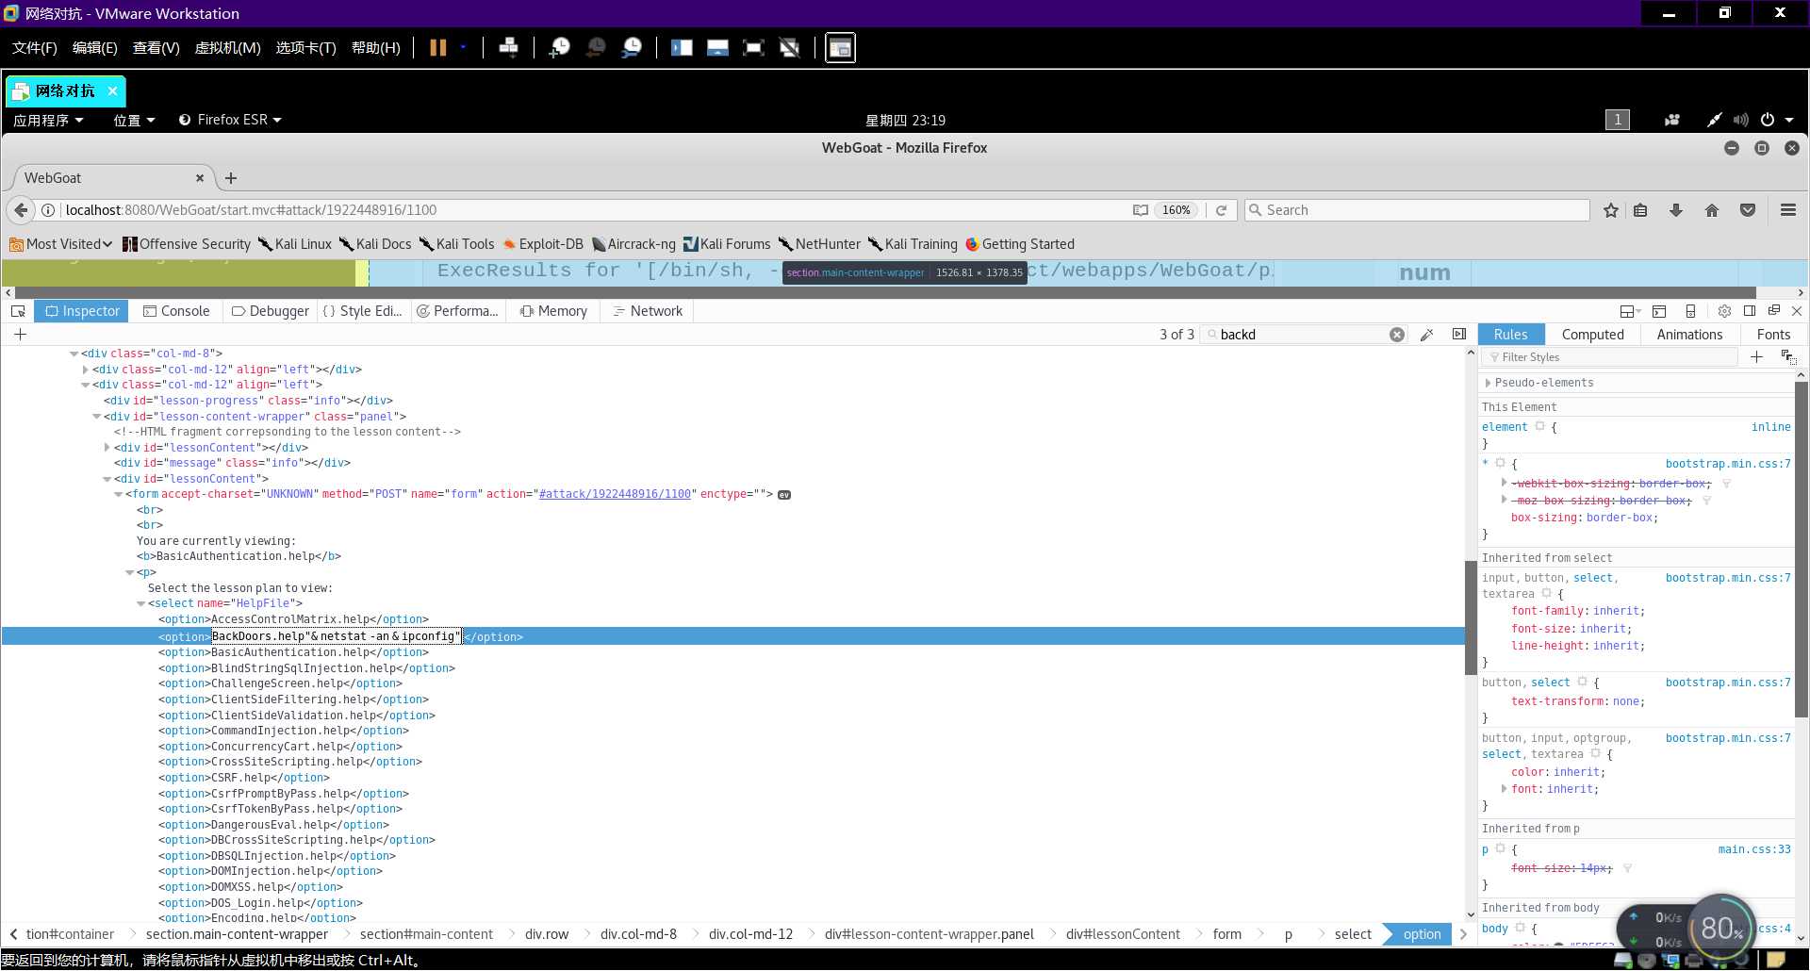Switch to the Console tab
This screenshot has width=1810, height=971.
coord(176,311)
